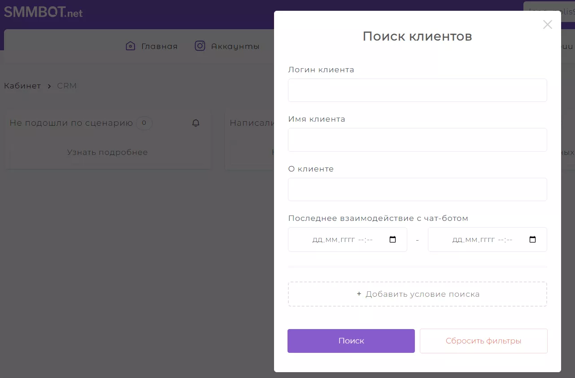Focus the Имя клиента text field
Image resolution: width=575 pixels, height=378 pixels.
[417, 140]
